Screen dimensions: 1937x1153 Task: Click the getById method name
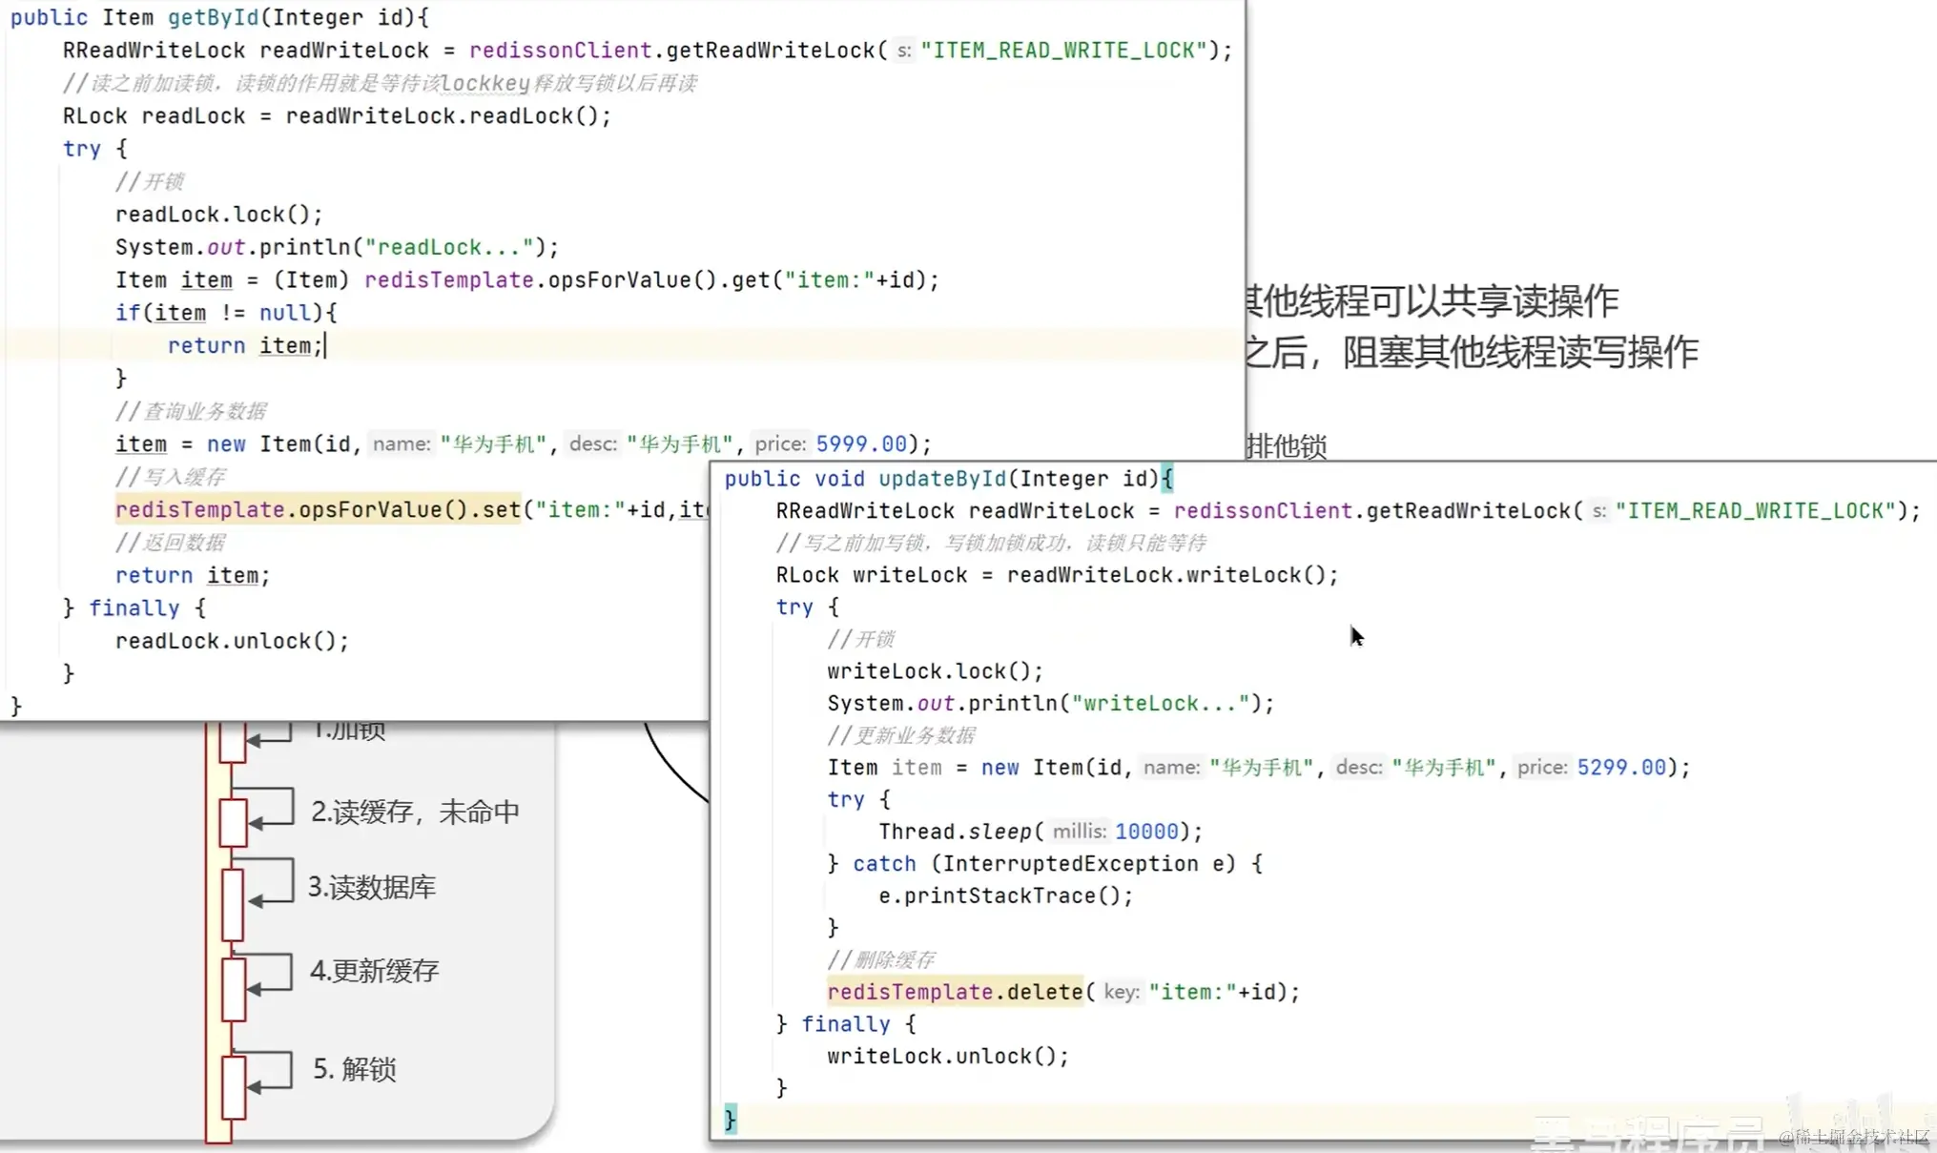213,17
